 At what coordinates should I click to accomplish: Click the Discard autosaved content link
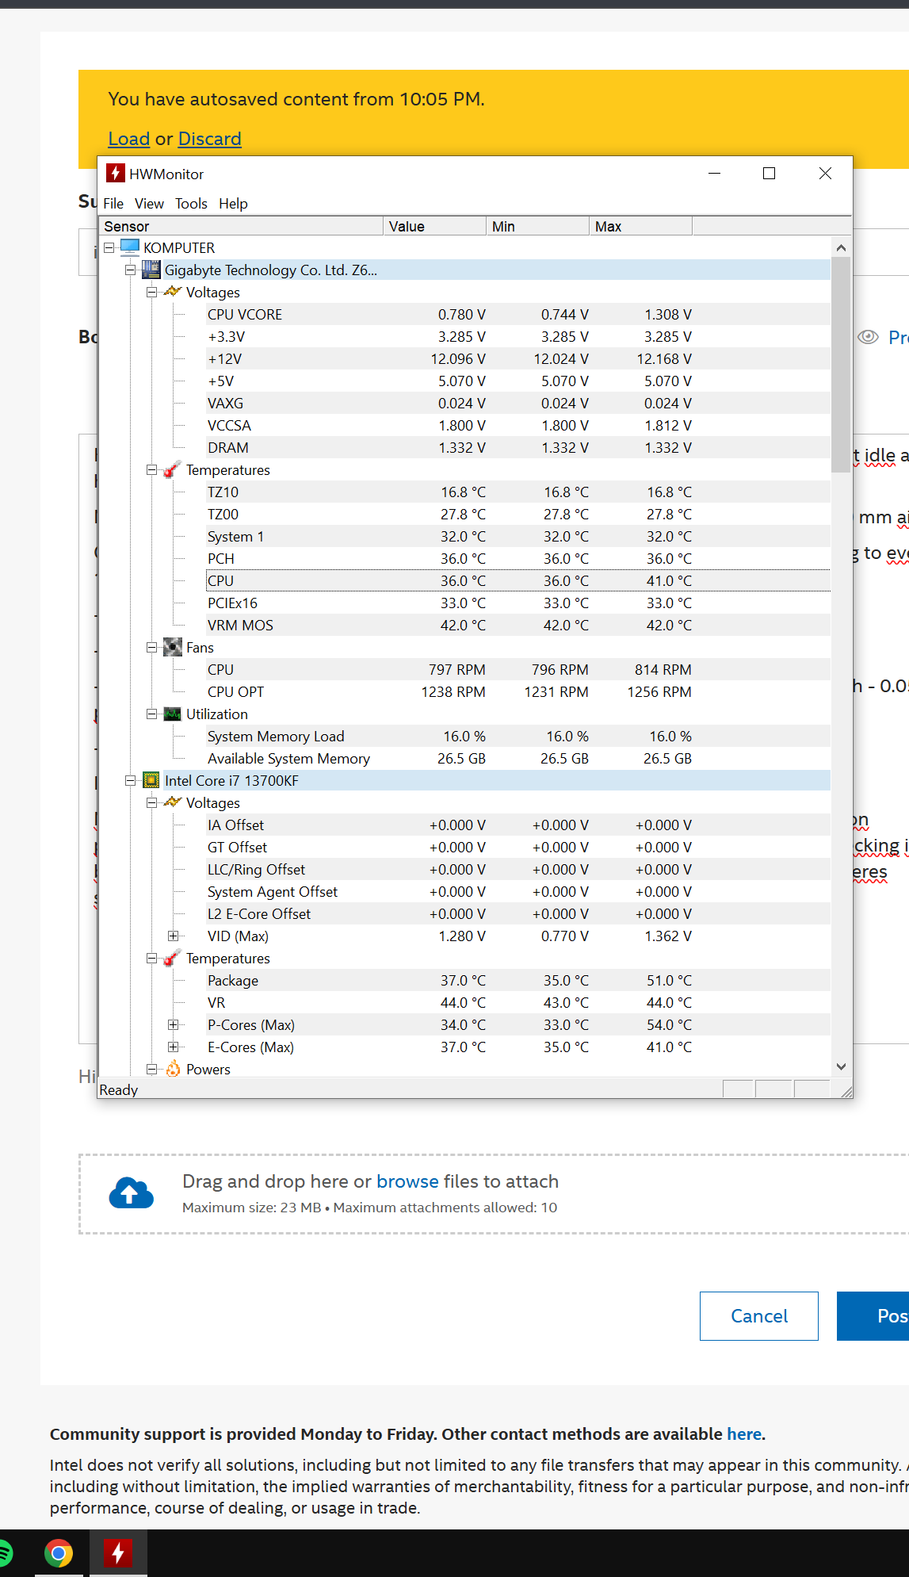point(209,139)
